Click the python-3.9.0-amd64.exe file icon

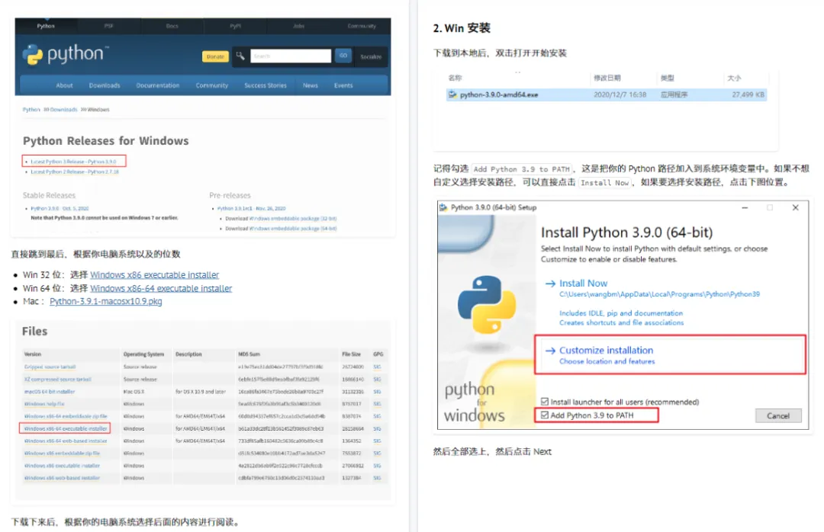pos(452,95)
